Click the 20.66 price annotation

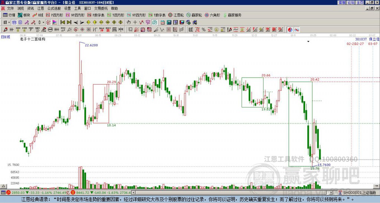[266, 75]
